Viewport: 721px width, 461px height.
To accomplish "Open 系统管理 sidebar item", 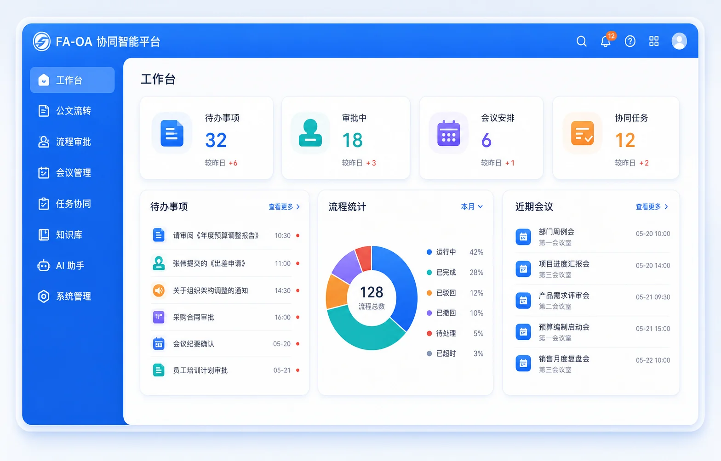I will point(72,296).
